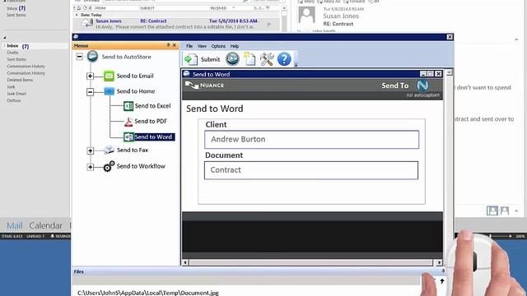Viewport: 527px width, 296px height.
Task: Click the Nuance logo in the form header
Action: (205, 86)
